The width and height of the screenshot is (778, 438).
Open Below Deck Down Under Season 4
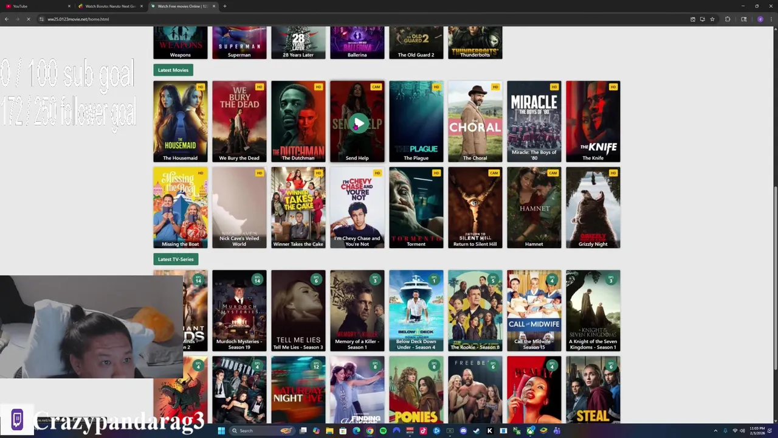point(416,311)
